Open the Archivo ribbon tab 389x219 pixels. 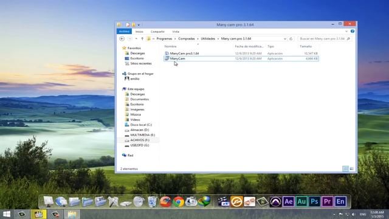pos(124,32)
